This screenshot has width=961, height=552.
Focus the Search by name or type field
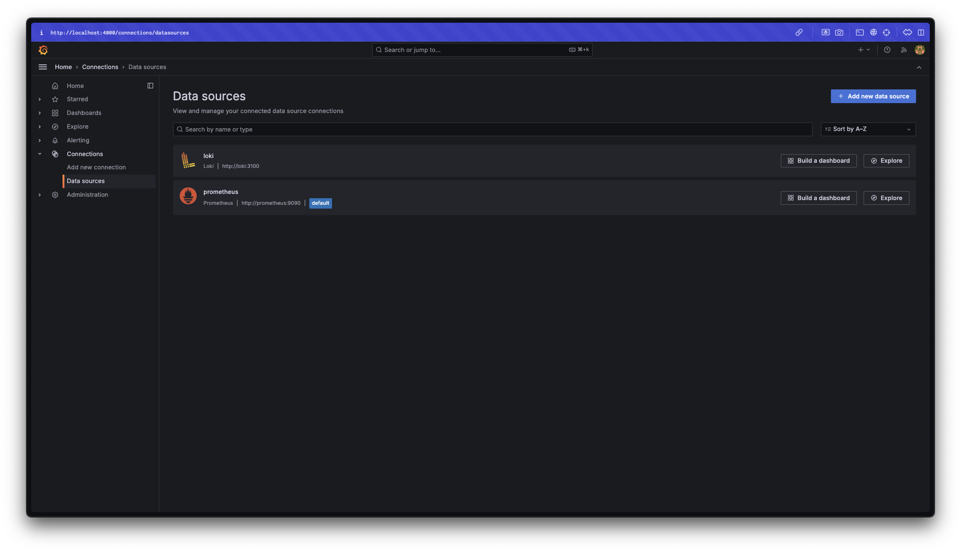(x=492, y=130)
